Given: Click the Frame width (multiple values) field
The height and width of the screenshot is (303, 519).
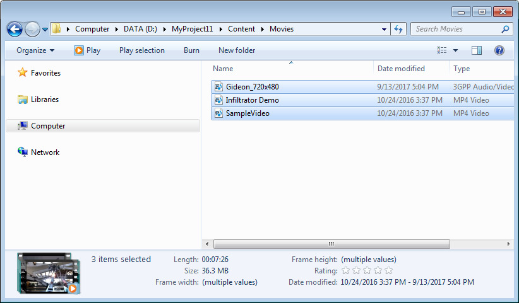Looking at the screenshot, I should tap(230, 282).
